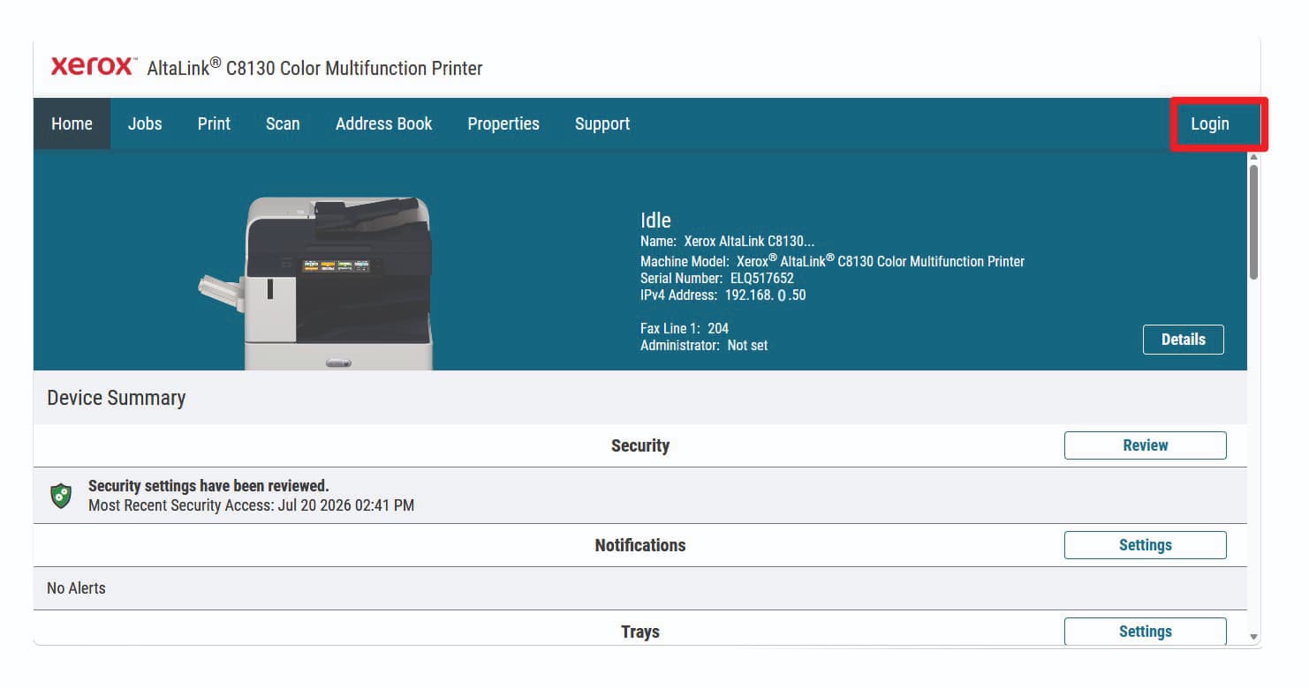
Task: Open Settings for Trays
Action: (x=1146, y=632)
